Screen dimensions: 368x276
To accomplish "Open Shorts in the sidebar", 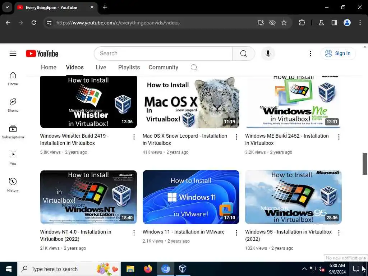I will [13, 105].
